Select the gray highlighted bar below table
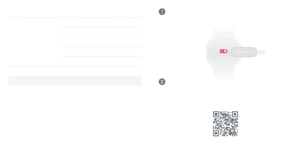 point(75,81)
